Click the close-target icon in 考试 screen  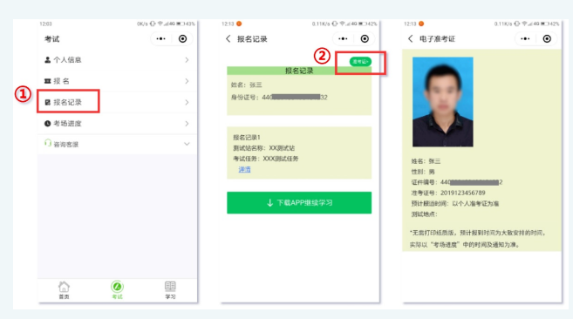(x=183, y=38)
